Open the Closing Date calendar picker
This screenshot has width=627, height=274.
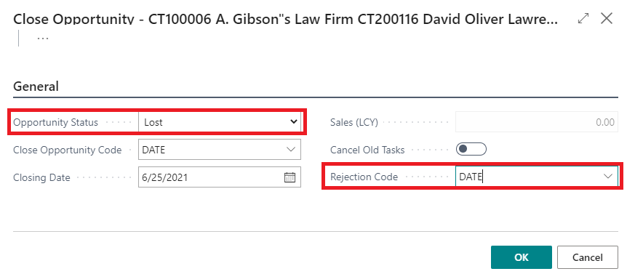[289, 177]
